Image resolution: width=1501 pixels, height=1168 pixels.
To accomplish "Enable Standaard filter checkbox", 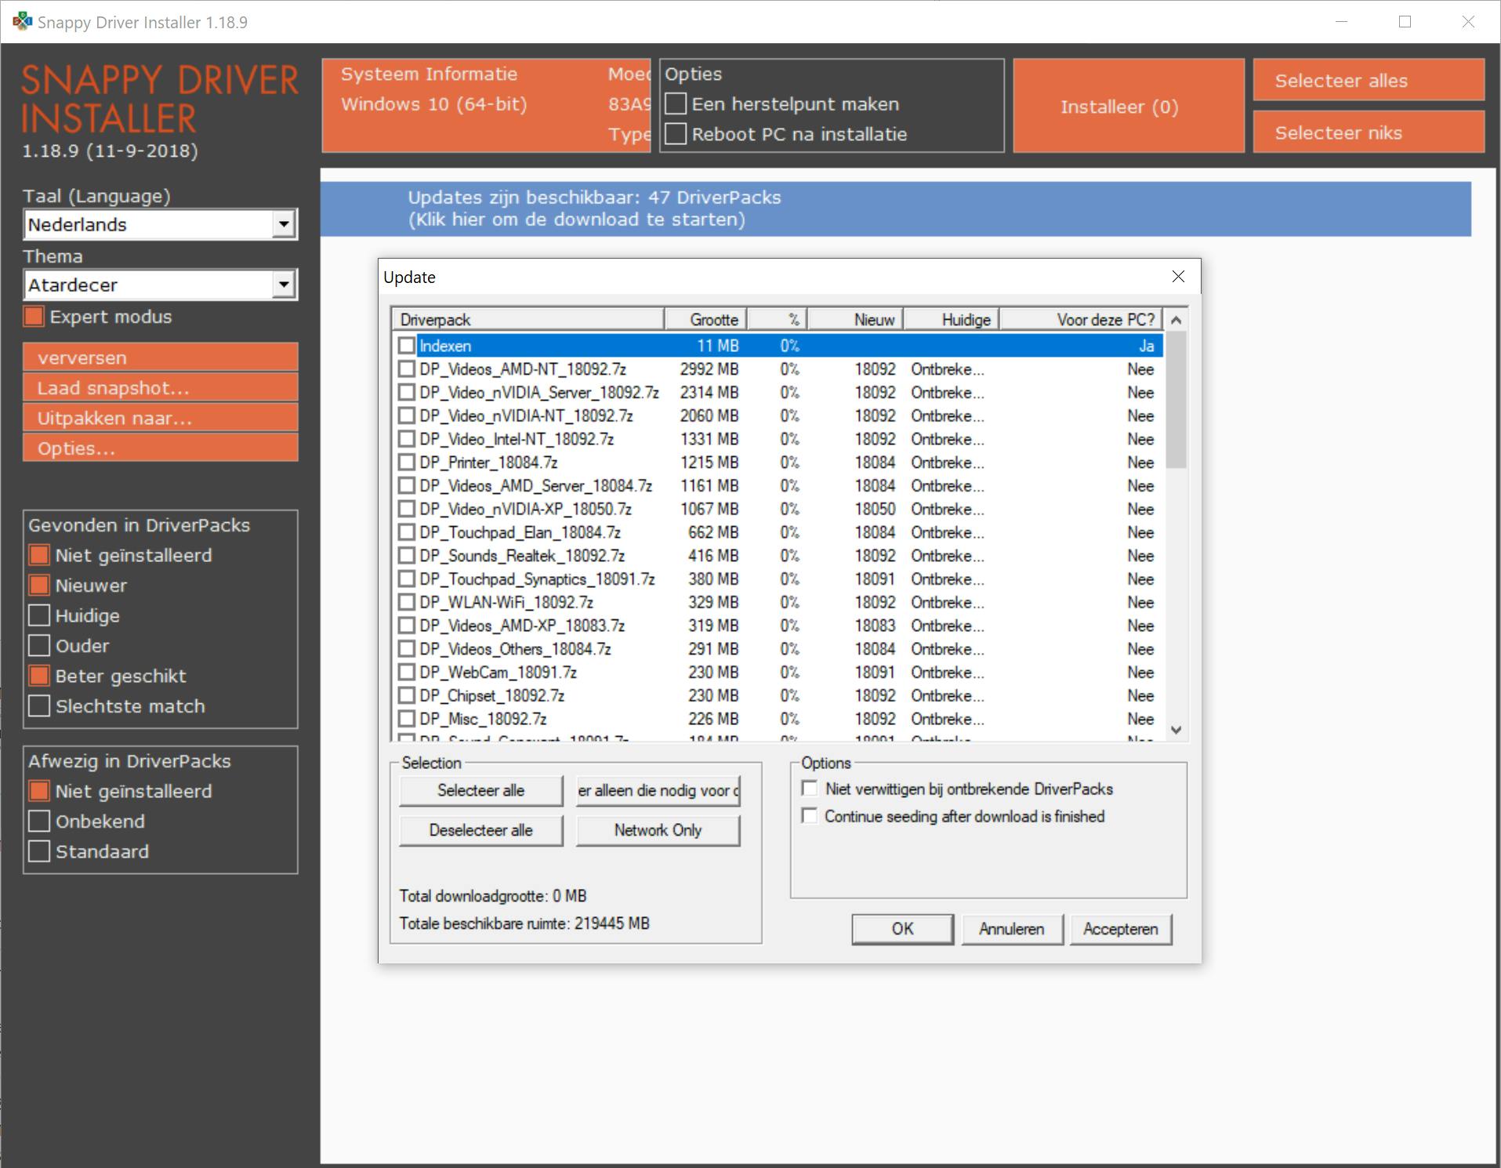I will pyautogui.click(x=39, y=851).
